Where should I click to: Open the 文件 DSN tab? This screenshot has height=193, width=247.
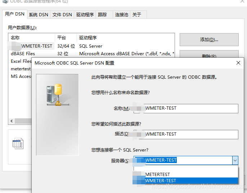pyautogui.click(x=62, y=15)
